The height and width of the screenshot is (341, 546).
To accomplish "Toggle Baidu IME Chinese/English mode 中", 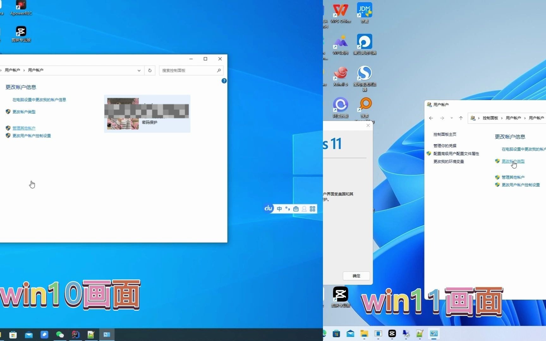I will [279, 209].
